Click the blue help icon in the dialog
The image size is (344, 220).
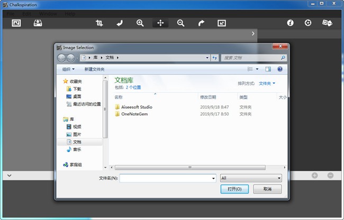(x=280, y=69)
